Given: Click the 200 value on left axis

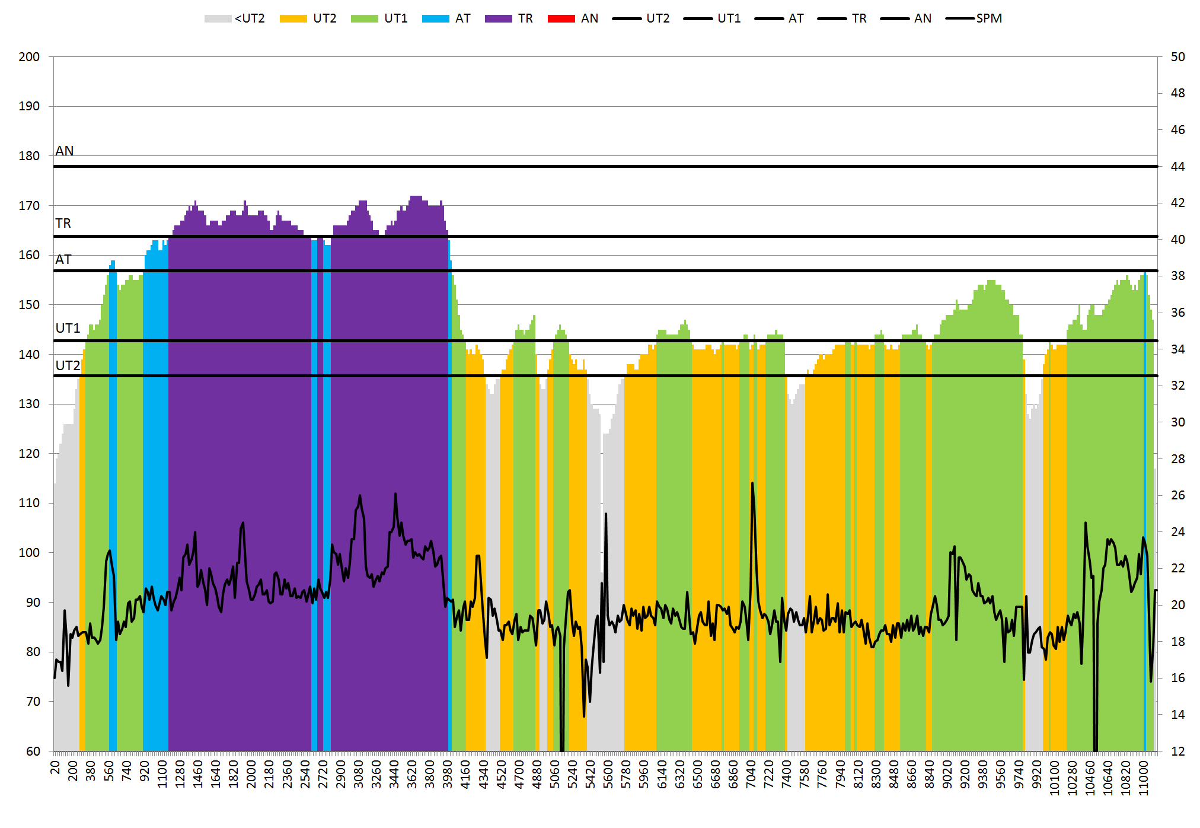Looking at the screenshot, I should click(x=29, y=57).
